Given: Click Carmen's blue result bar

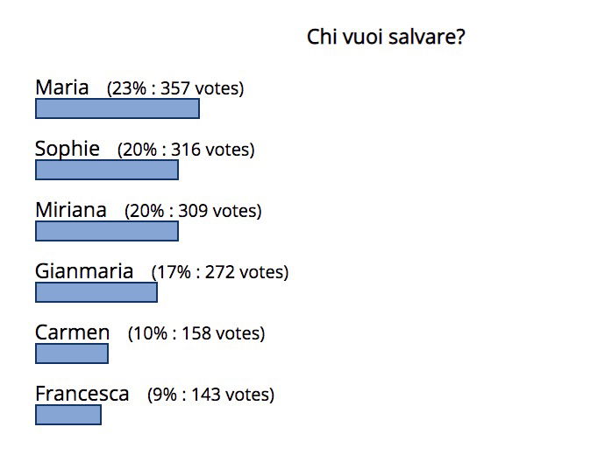Looking at the screenshot, I should point(72,353).
